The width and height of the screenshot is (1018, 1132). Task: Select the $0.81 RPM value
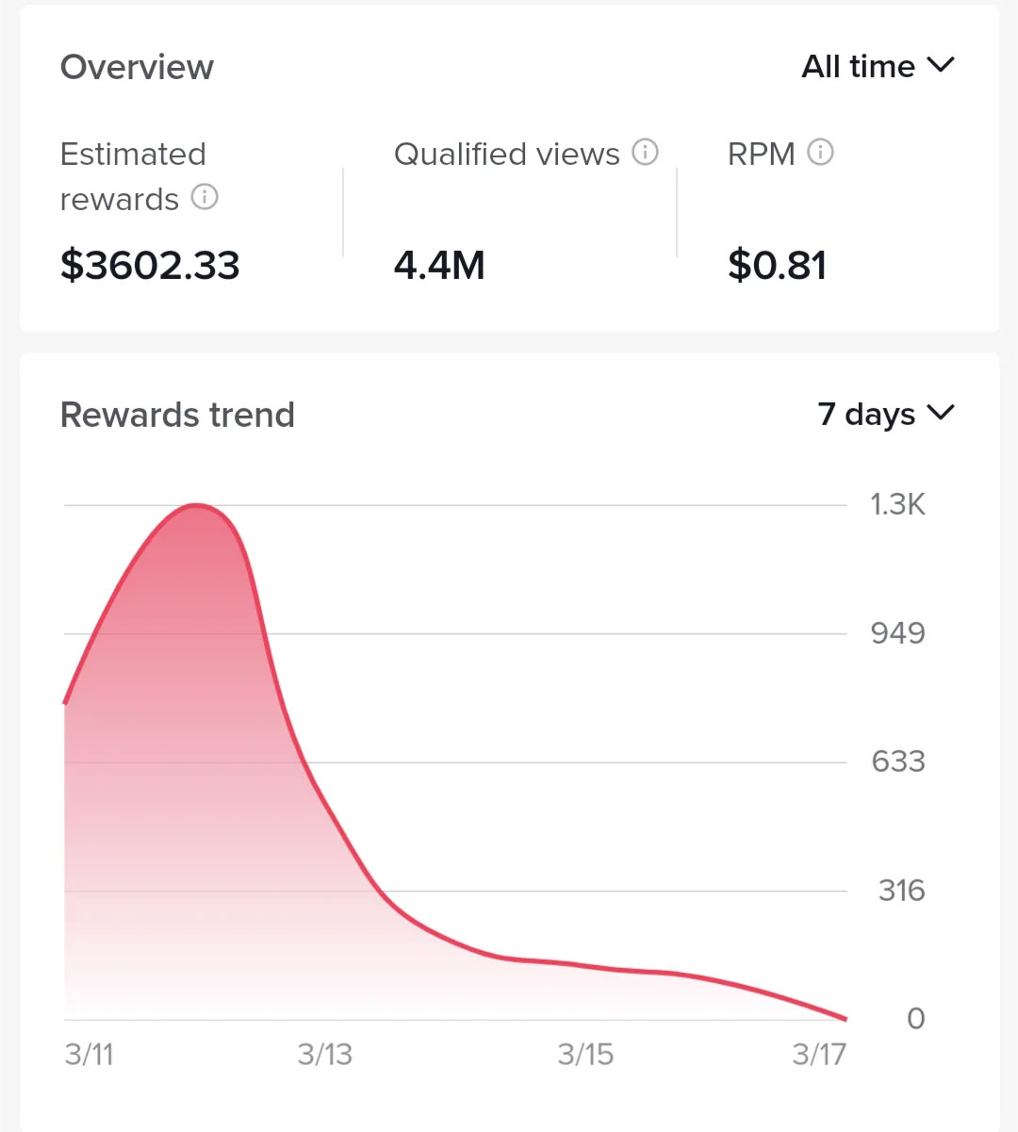coord(777,265)
